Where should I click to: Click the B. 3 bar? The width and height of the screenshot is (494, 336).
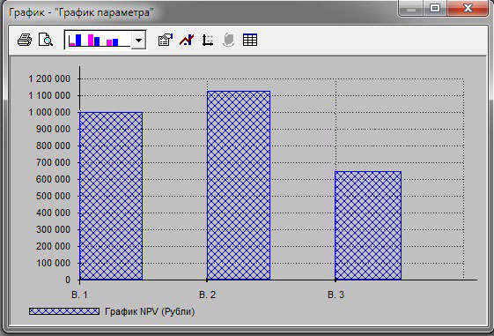(368, 226)
